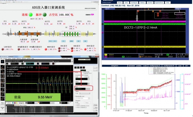Enable the Labels On checkbox

click(x=76, y=93)
